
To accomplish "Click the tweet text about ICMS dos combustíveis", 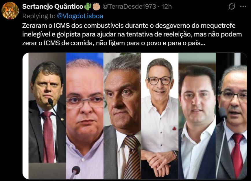I will (x=132, y=34).
